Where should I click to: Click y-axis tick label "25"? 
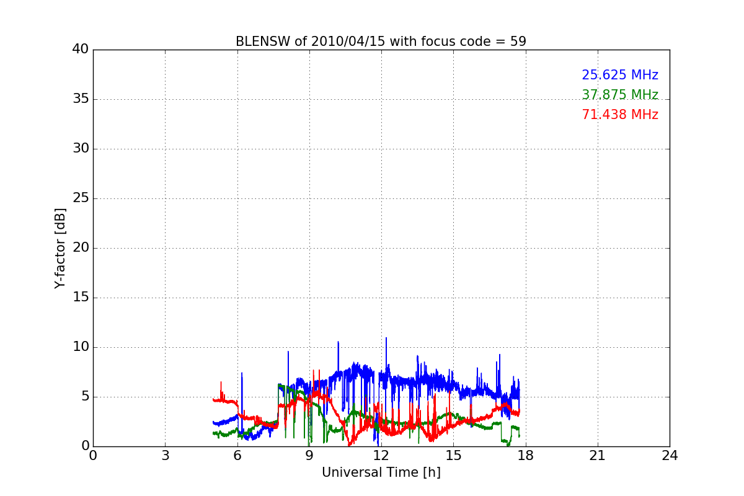pyautogui.click(x=81, y=198)
